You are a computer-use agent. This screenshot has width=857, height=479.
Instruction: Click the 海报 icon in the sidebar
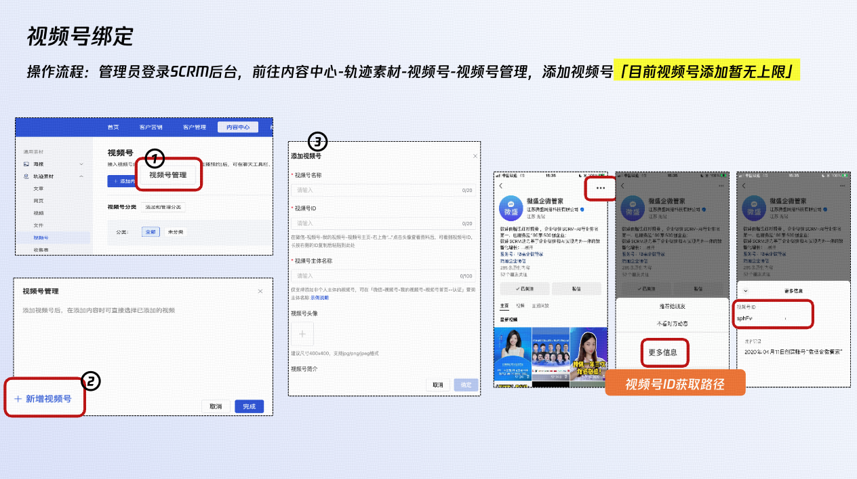click(26, 164)
